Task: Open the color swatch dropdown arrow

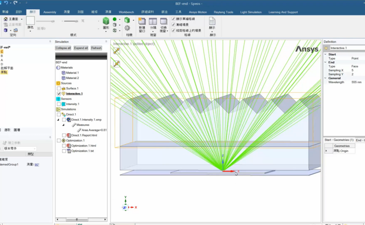Action: 30,30
